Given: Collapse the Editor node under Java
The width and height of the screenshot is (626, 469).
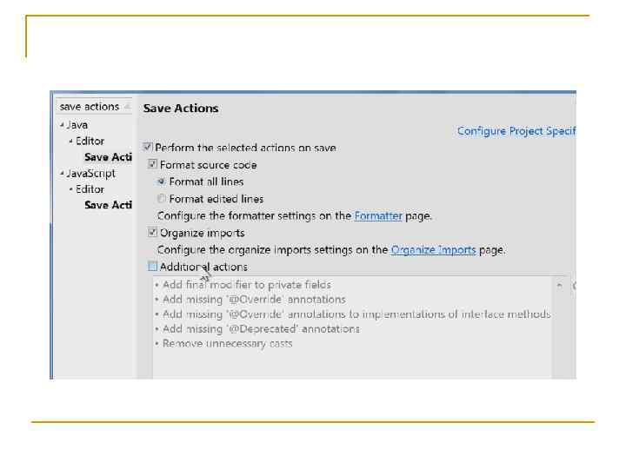Looking at the screenshot, I should 70,142.
